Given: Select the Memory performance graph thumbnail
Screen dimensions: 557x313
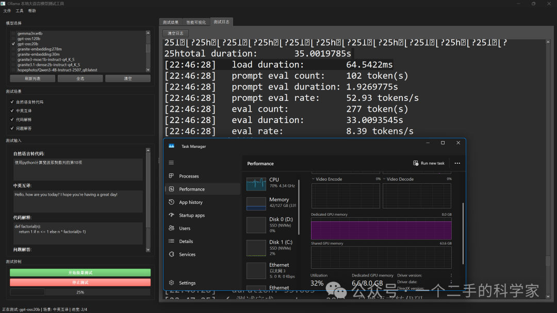Looking at the screenshot, I should [x=256, y=204].
